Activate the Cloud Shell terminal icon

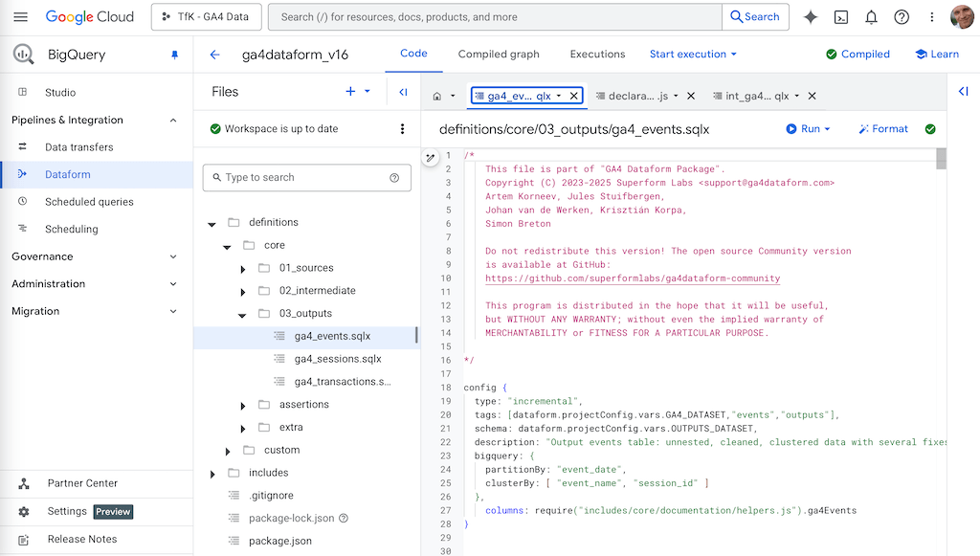point(841,17)
